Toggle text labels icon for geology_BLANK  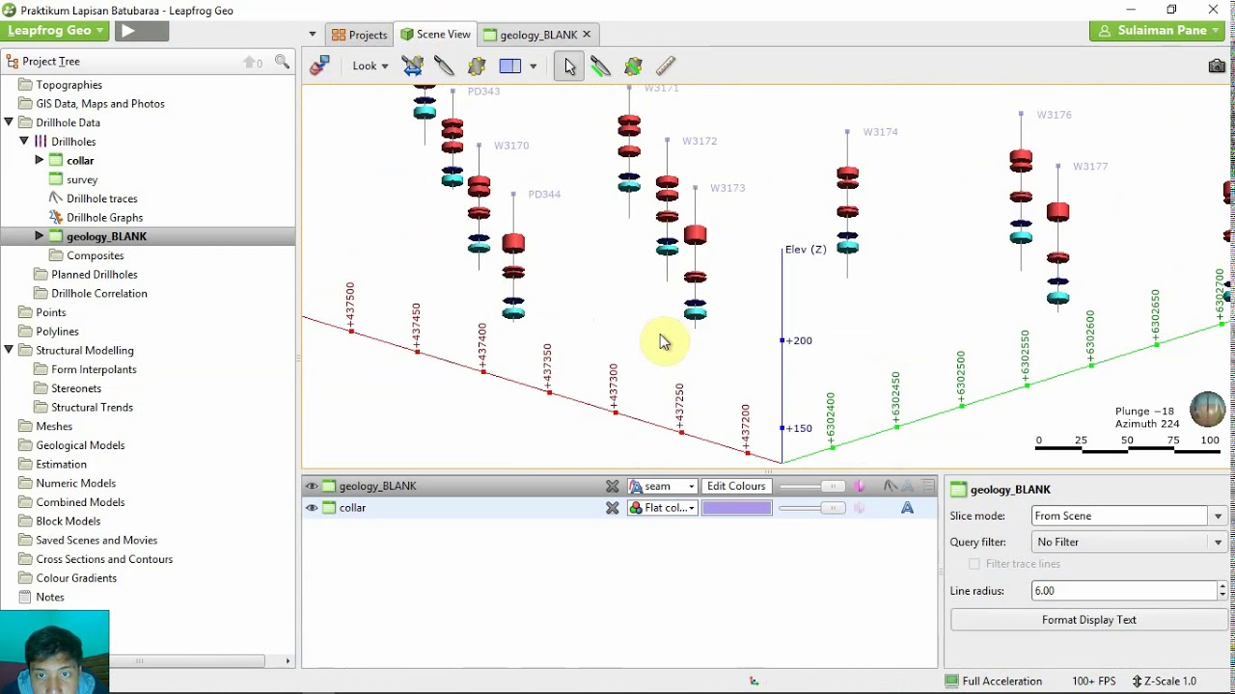(x=907, y=487)
